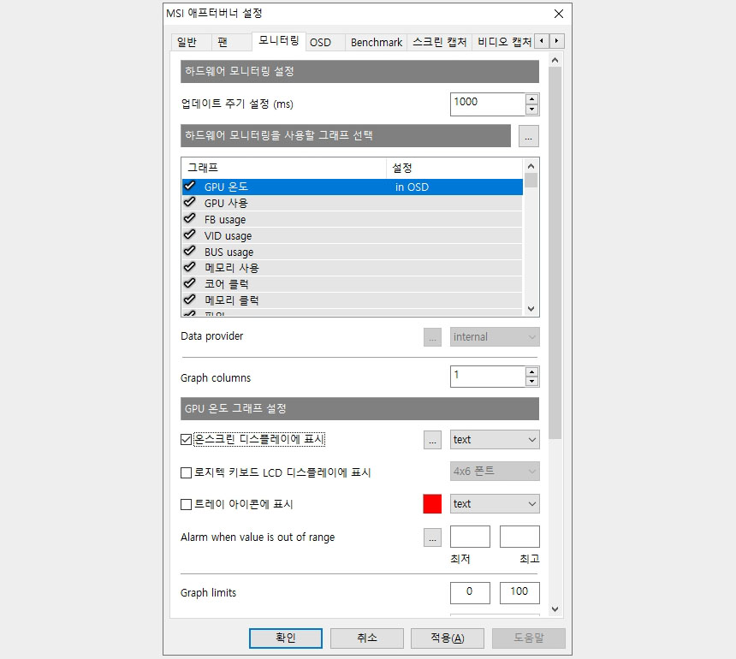The width and height of the screenshot is (736, 659).
Task: Switch to the Benchmark tab
Action: (376, 42)
